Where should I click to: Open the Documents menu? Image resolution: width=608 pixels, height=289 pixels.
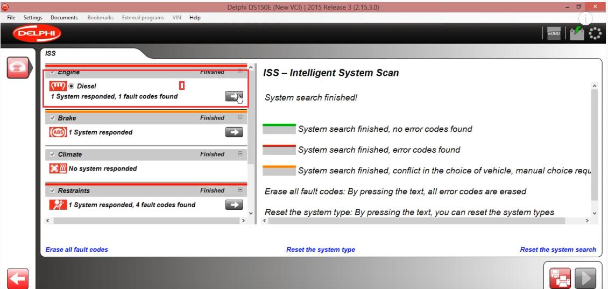[x=64, y=17]
